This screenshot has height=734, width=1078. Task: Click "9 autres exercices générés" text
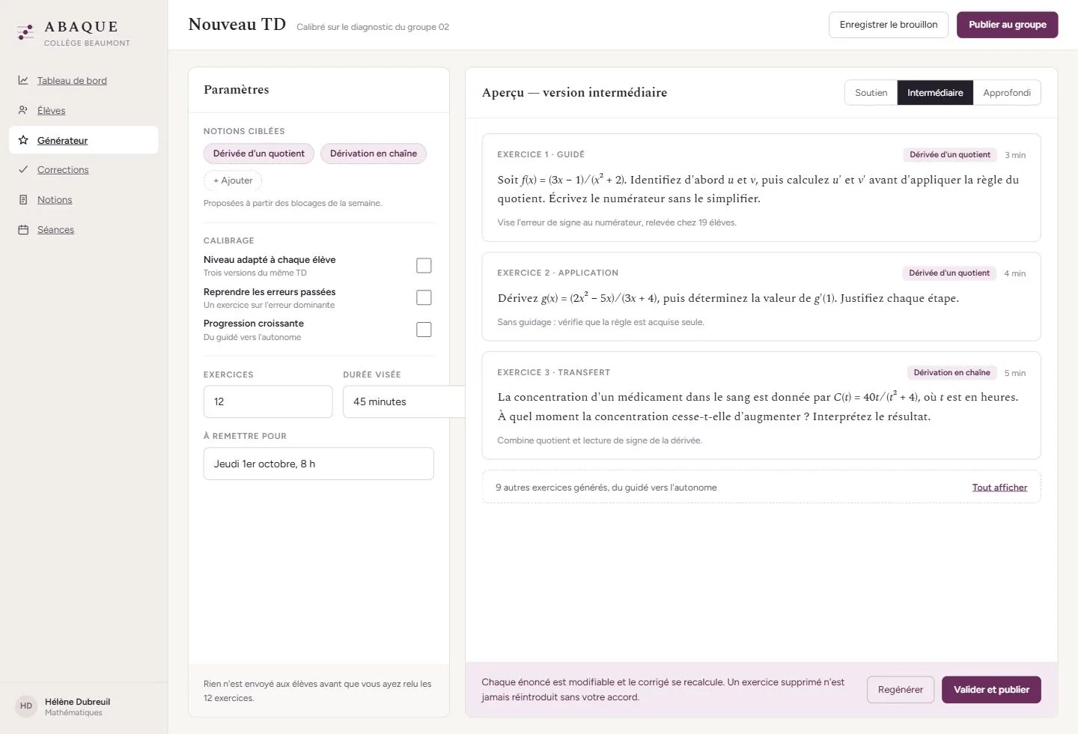pos(606,488)
